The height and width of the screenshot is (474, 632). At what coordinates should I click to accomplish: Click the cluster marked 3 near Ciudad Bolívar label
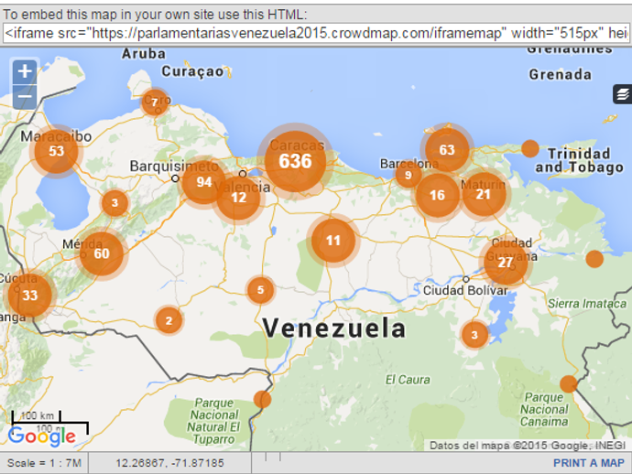pyautogui.click(x=474, y=335)
